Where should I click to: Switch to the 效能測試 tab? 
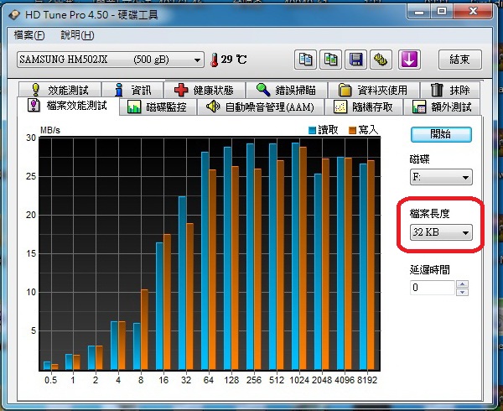coord(60,90)
